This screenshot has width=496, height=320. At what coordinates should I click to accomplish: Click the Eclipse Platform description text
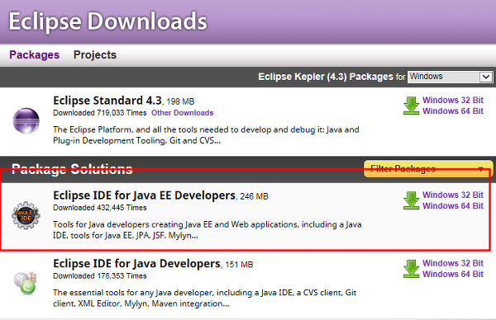206,135
